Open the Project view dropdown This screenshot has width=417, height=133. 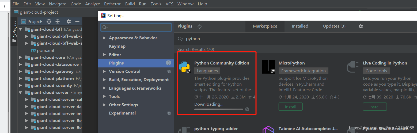point(32,21)
